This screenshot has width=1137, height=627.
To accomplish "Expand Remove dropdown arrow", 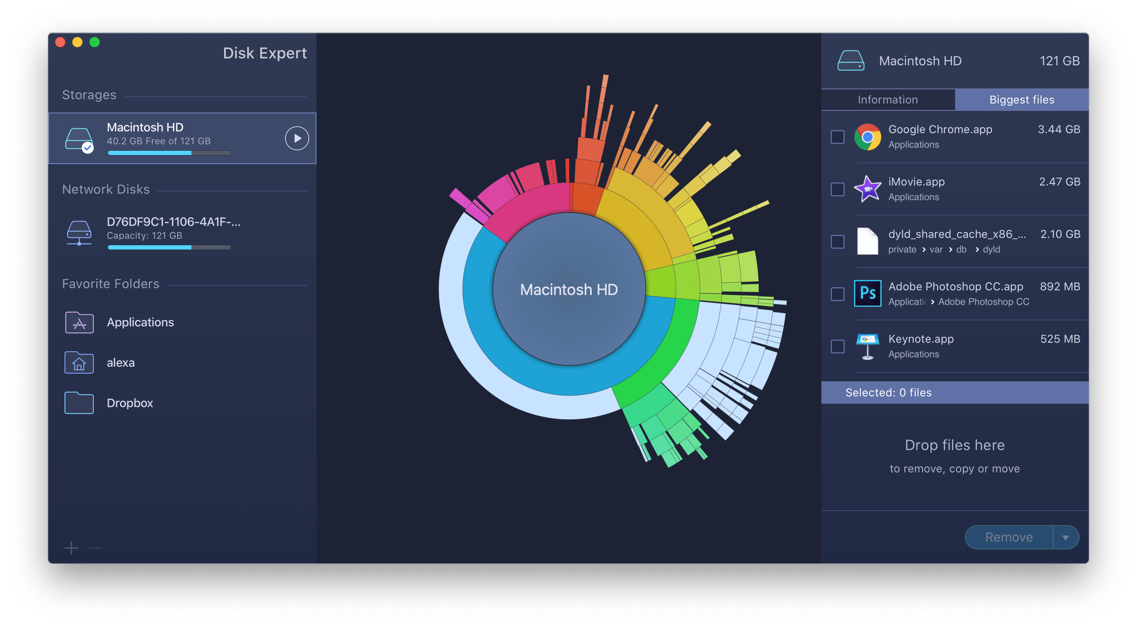I will tap(1065, 537).
